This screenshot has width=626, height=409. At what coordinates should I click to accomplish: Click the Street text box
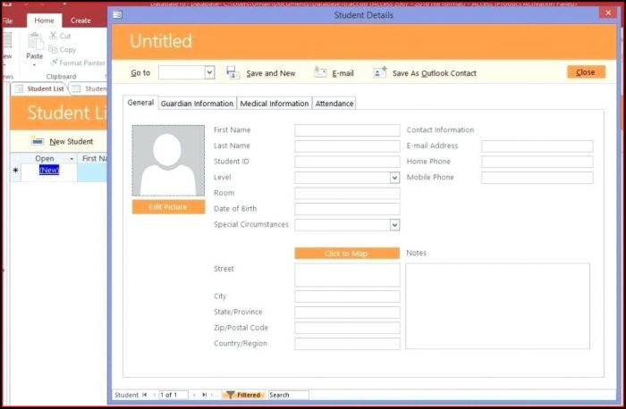click(x=347, y=275)
